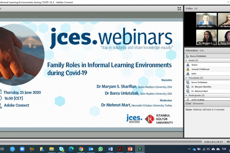The height and width of the screenshot is (153, 230).
Task: Open PowerPoint from the taskbar
Action: 130,149
